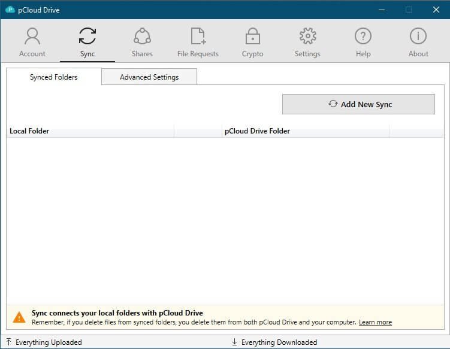Open the Shares section
This screenshot has width=450, height=349.
[x=142, y=42]
